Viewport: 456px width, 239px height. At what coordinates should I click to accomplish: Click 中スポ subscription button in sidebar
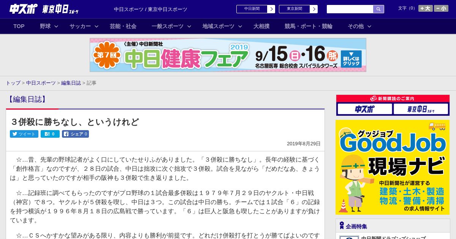coord(365,109)
